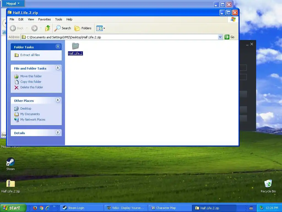Open the Favorites menu
The width and height of the screenshot is (282, 212).
click(44, 19)
